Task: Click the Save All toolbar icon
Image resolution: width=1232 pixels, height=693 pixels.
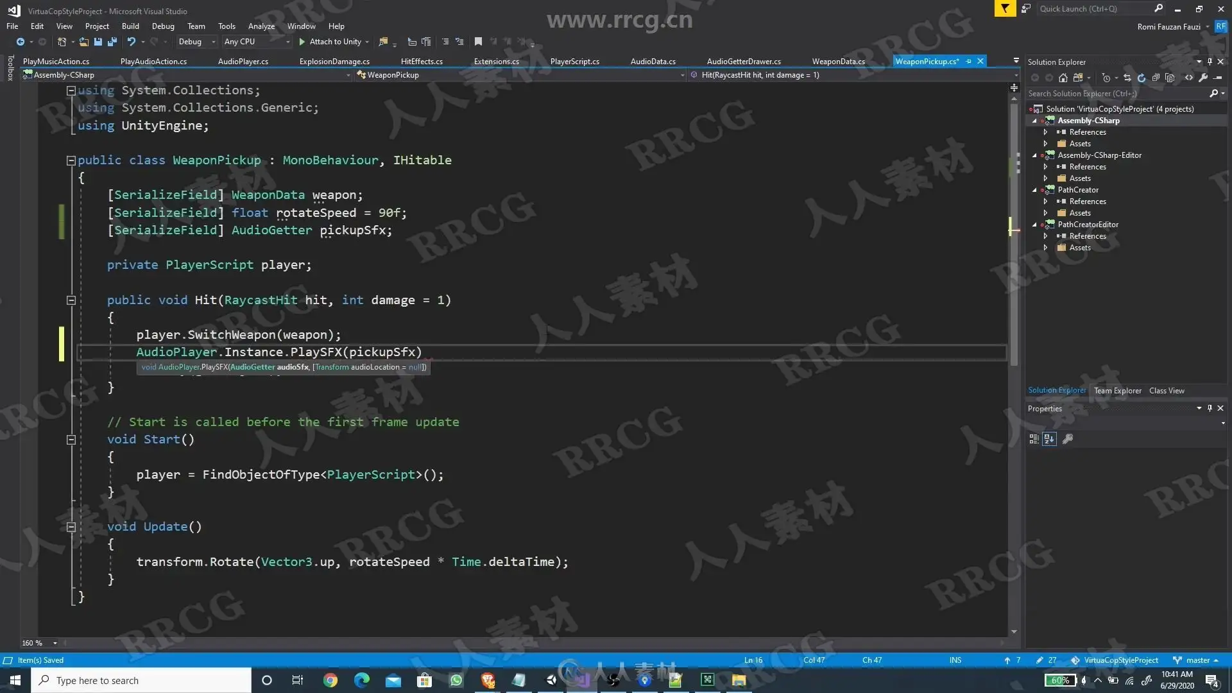Action: click(x=112, y=42)
